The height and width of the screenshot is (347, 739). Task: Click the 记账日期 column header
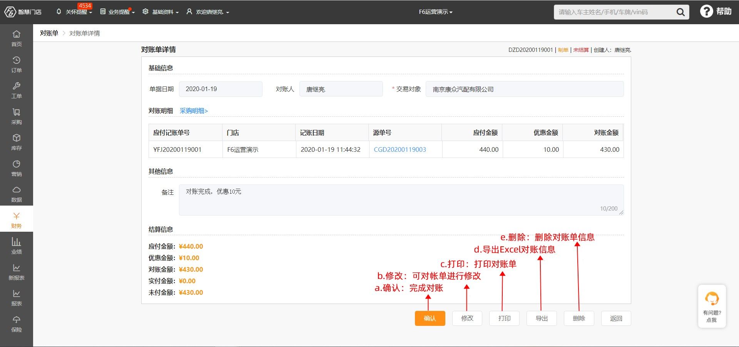[332, 133]
